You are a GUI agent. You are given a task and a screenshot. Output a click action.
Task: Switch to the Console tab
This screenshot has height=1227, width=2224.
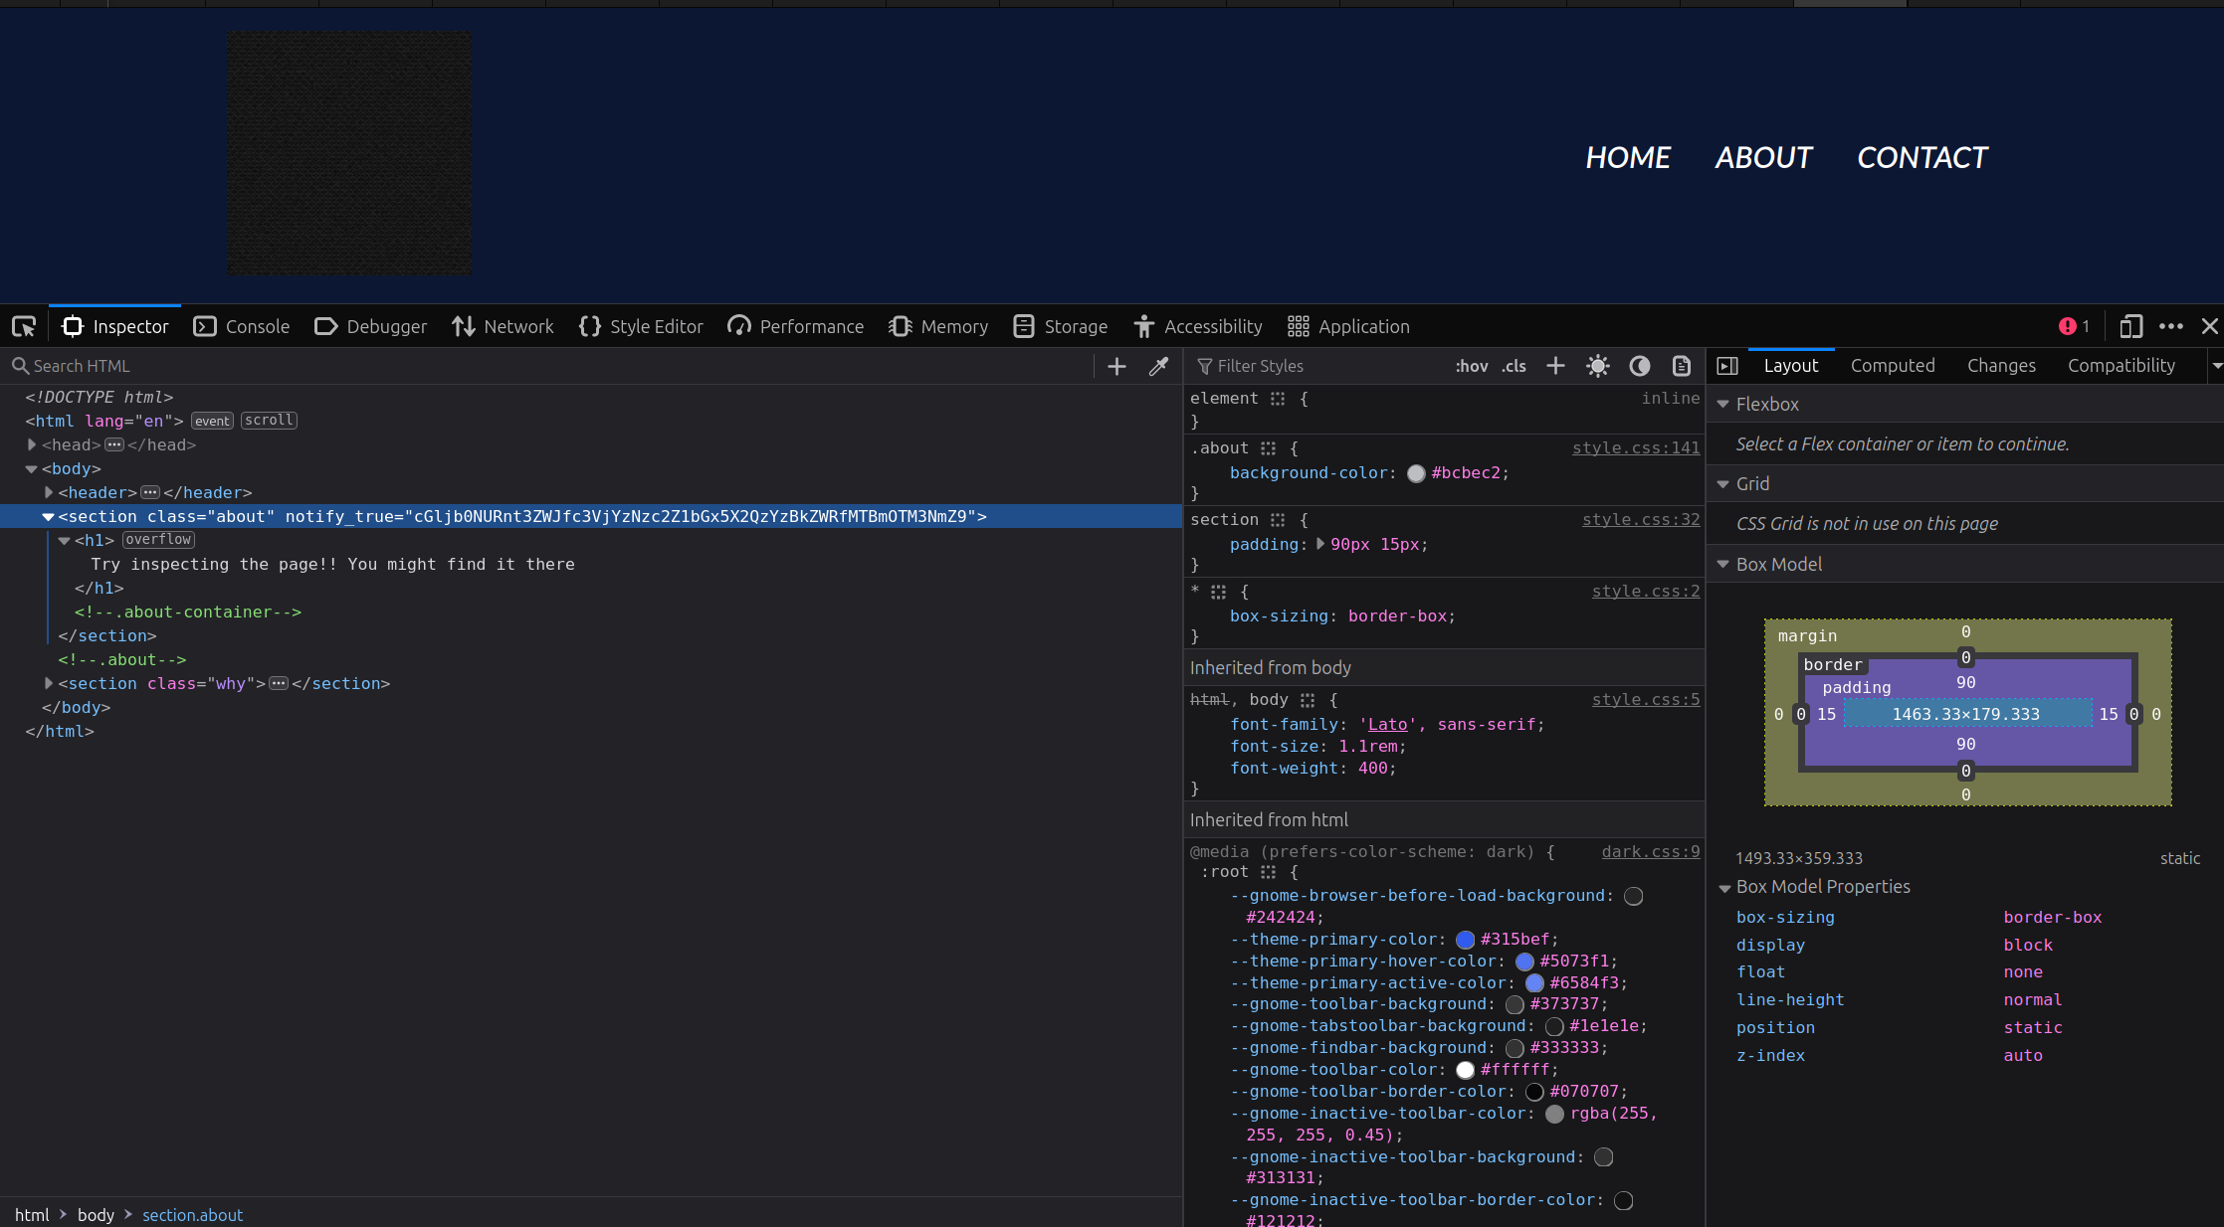[x=242, y=326]
